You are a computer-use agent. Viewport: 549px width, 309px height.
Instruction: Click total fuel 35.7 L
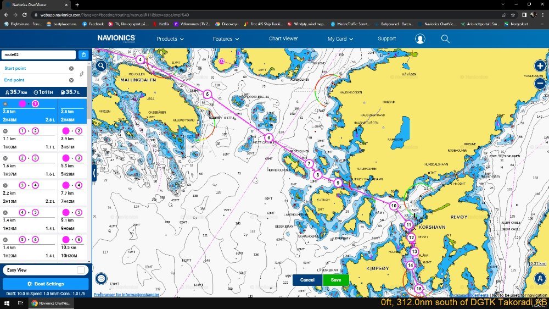click(70, 92)
